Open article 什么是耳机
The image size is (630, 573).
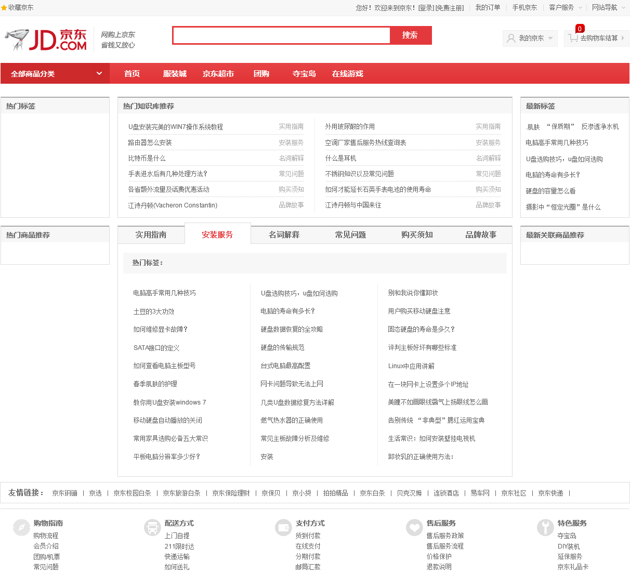pyautogui.click(x=341, y=158)
